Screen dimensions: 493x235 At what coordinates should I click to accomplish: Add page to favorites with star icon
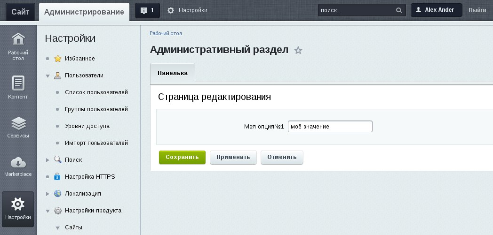click(x=298, y=50)
